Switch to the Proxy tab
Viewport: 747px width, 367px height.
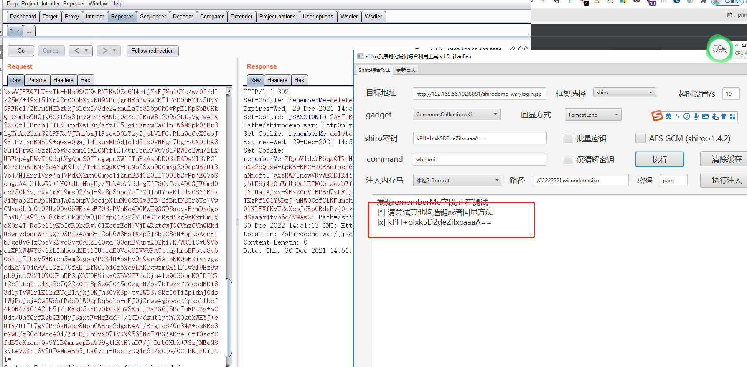click(72, 16)
